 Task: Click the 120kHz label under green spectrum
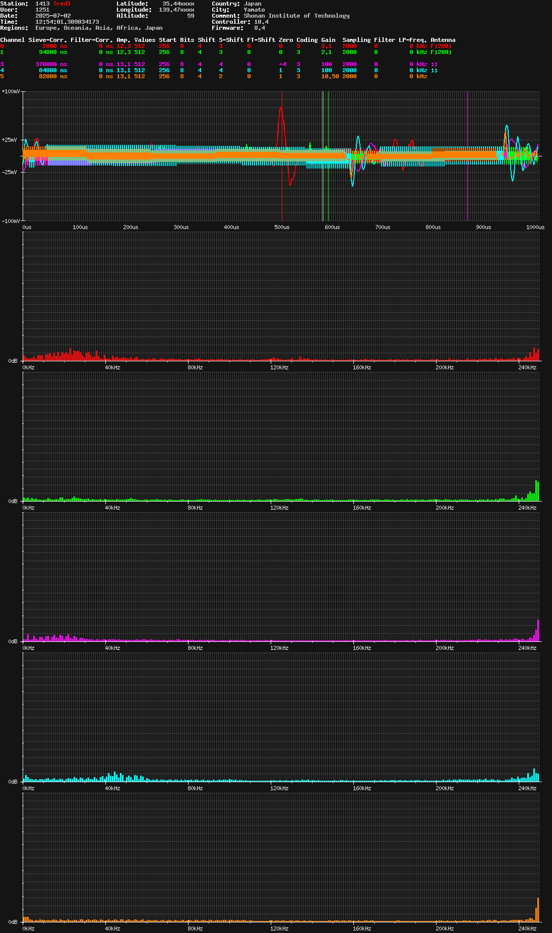[x=279, y=508]
